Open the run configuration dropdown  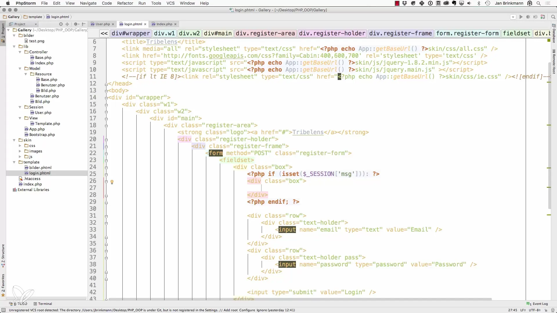(513, 17)
